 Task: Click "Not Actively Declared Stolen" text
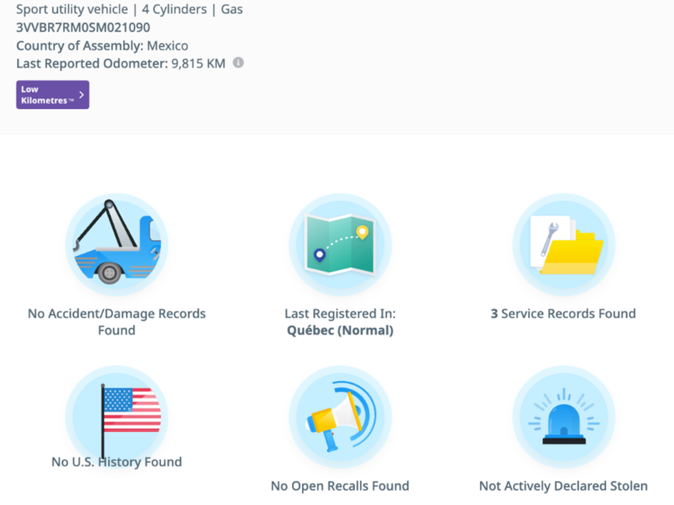pos(563,486)
